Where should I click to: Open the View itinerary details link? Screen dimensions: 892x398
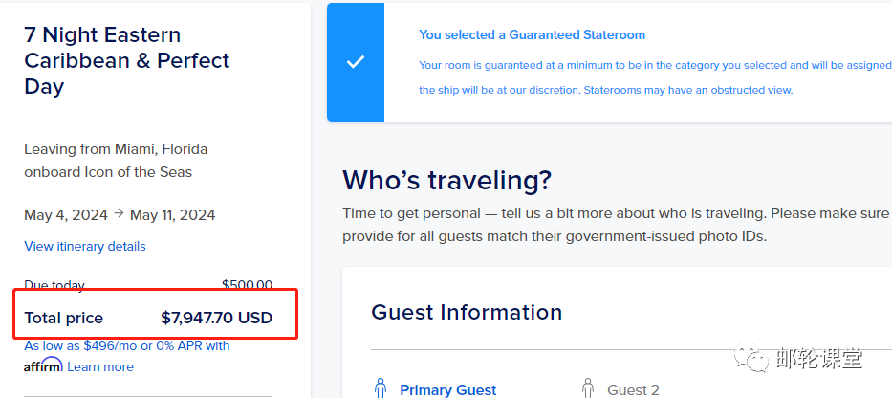(85, 247)
